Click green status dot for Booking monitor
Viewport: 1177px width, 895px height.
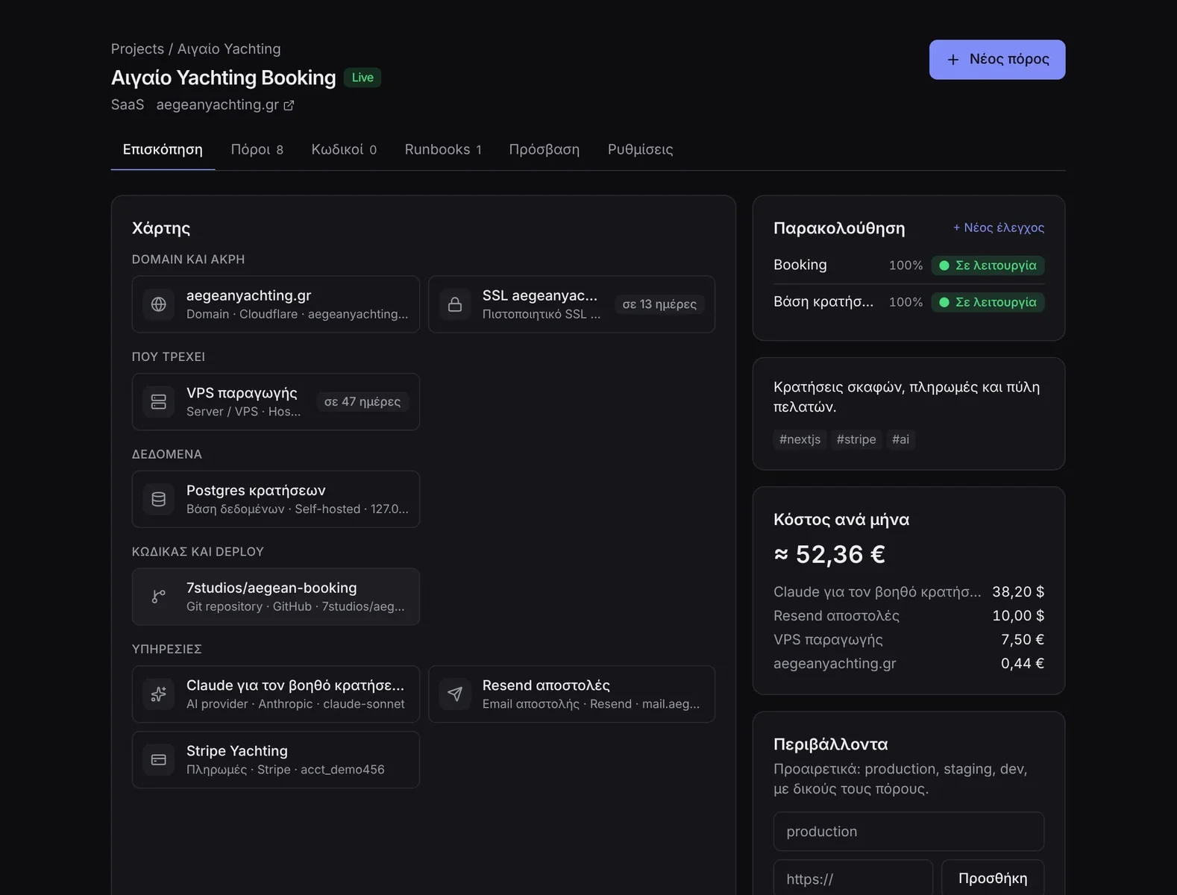coord(944,266)
